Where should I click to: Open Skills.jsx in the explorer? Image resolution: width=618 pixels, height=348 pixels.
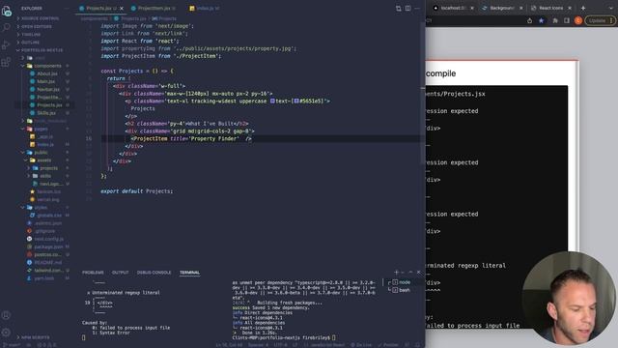[x=46, y=113]
